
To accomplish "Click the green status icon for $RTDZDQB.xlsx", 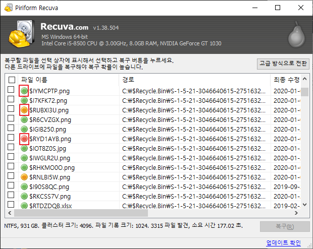I will (x=24, y=205).
